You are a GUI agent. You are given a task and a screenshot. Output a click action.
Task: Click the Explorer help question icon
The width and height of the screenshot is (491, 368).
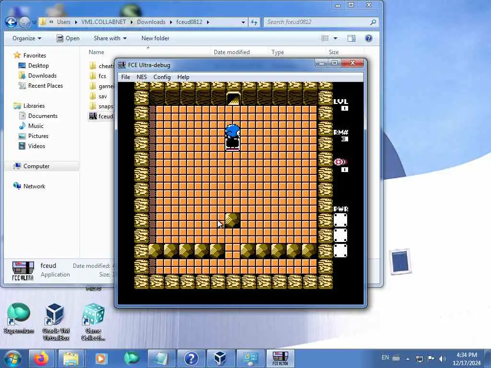[x=369, y=38]
